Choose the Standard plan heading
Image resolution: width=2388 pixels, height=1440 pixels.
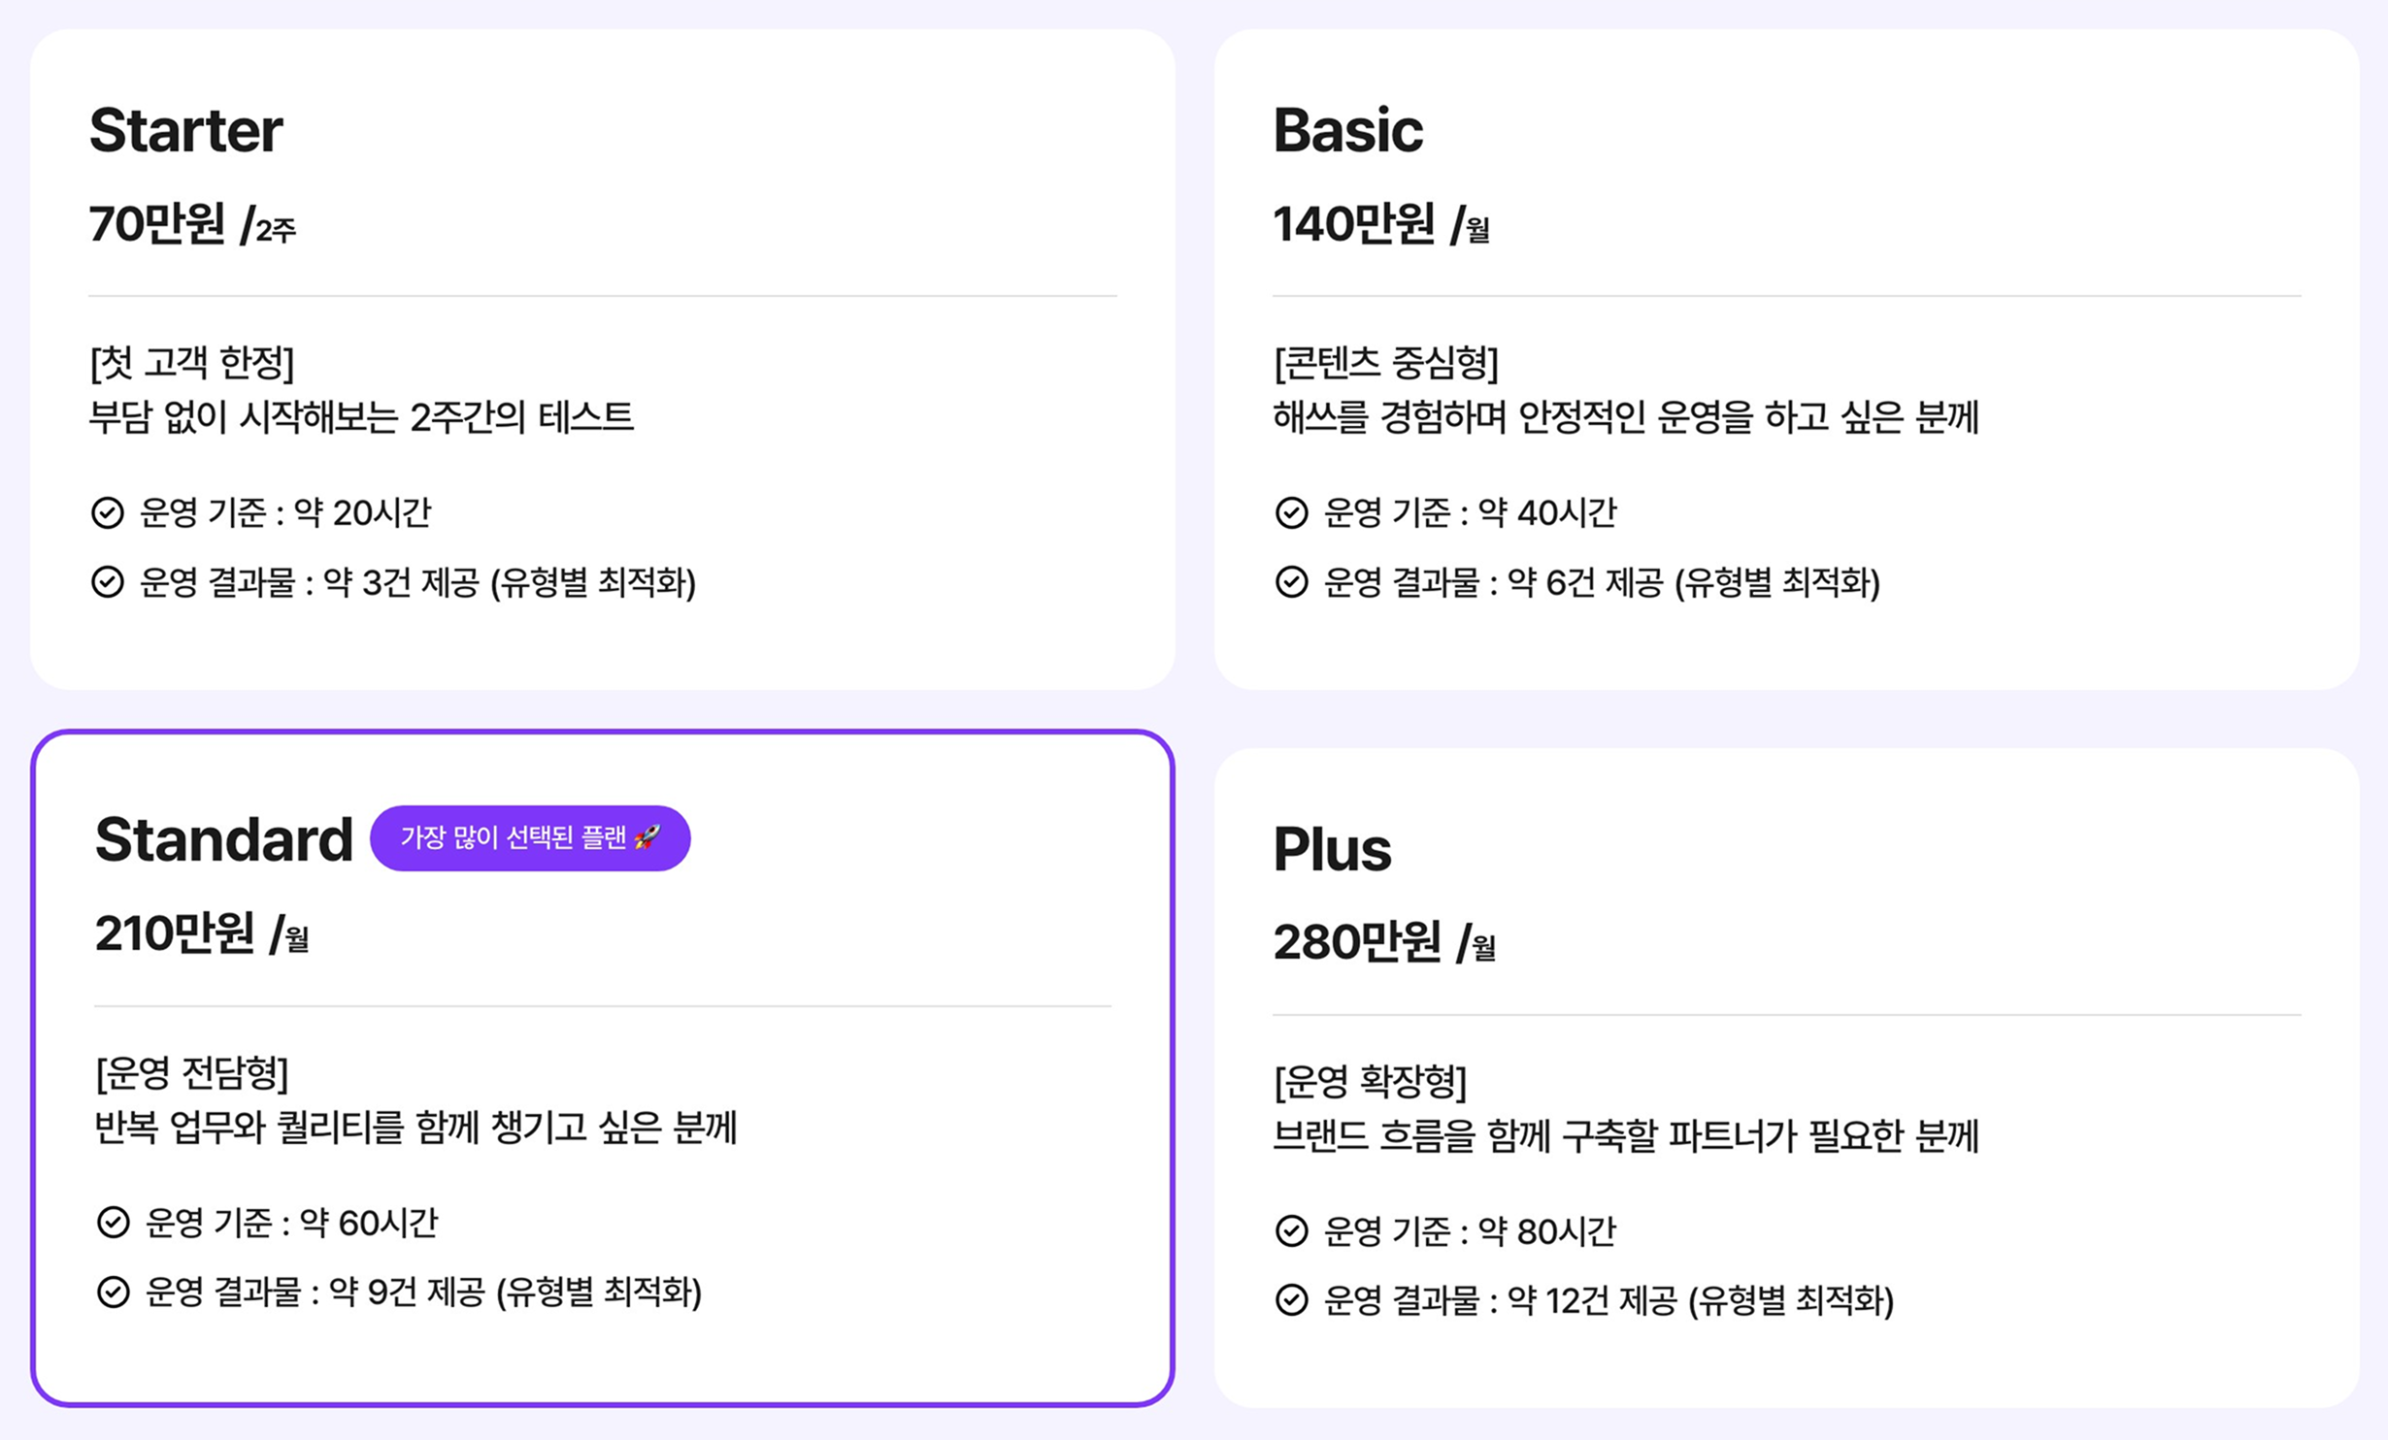(224, 839)
